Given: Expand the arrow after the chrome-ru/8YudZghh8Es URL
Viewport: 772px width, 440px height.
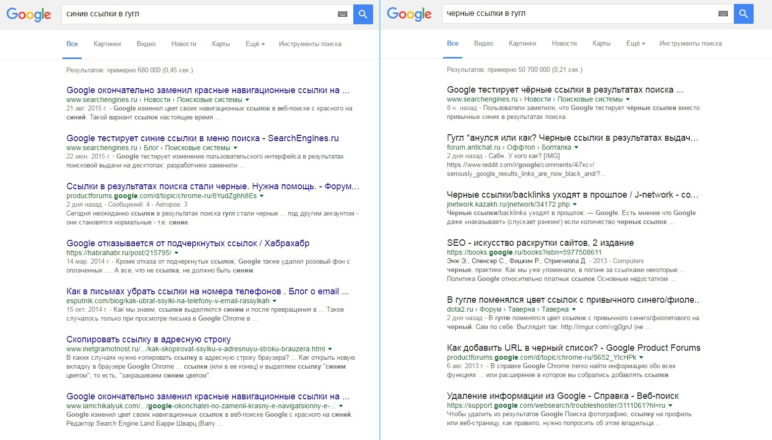Looking at the screenshot, I should (x=262, y=196).
